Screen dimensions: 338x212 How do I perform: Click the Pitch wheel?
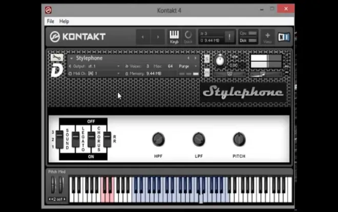point(53,184)
